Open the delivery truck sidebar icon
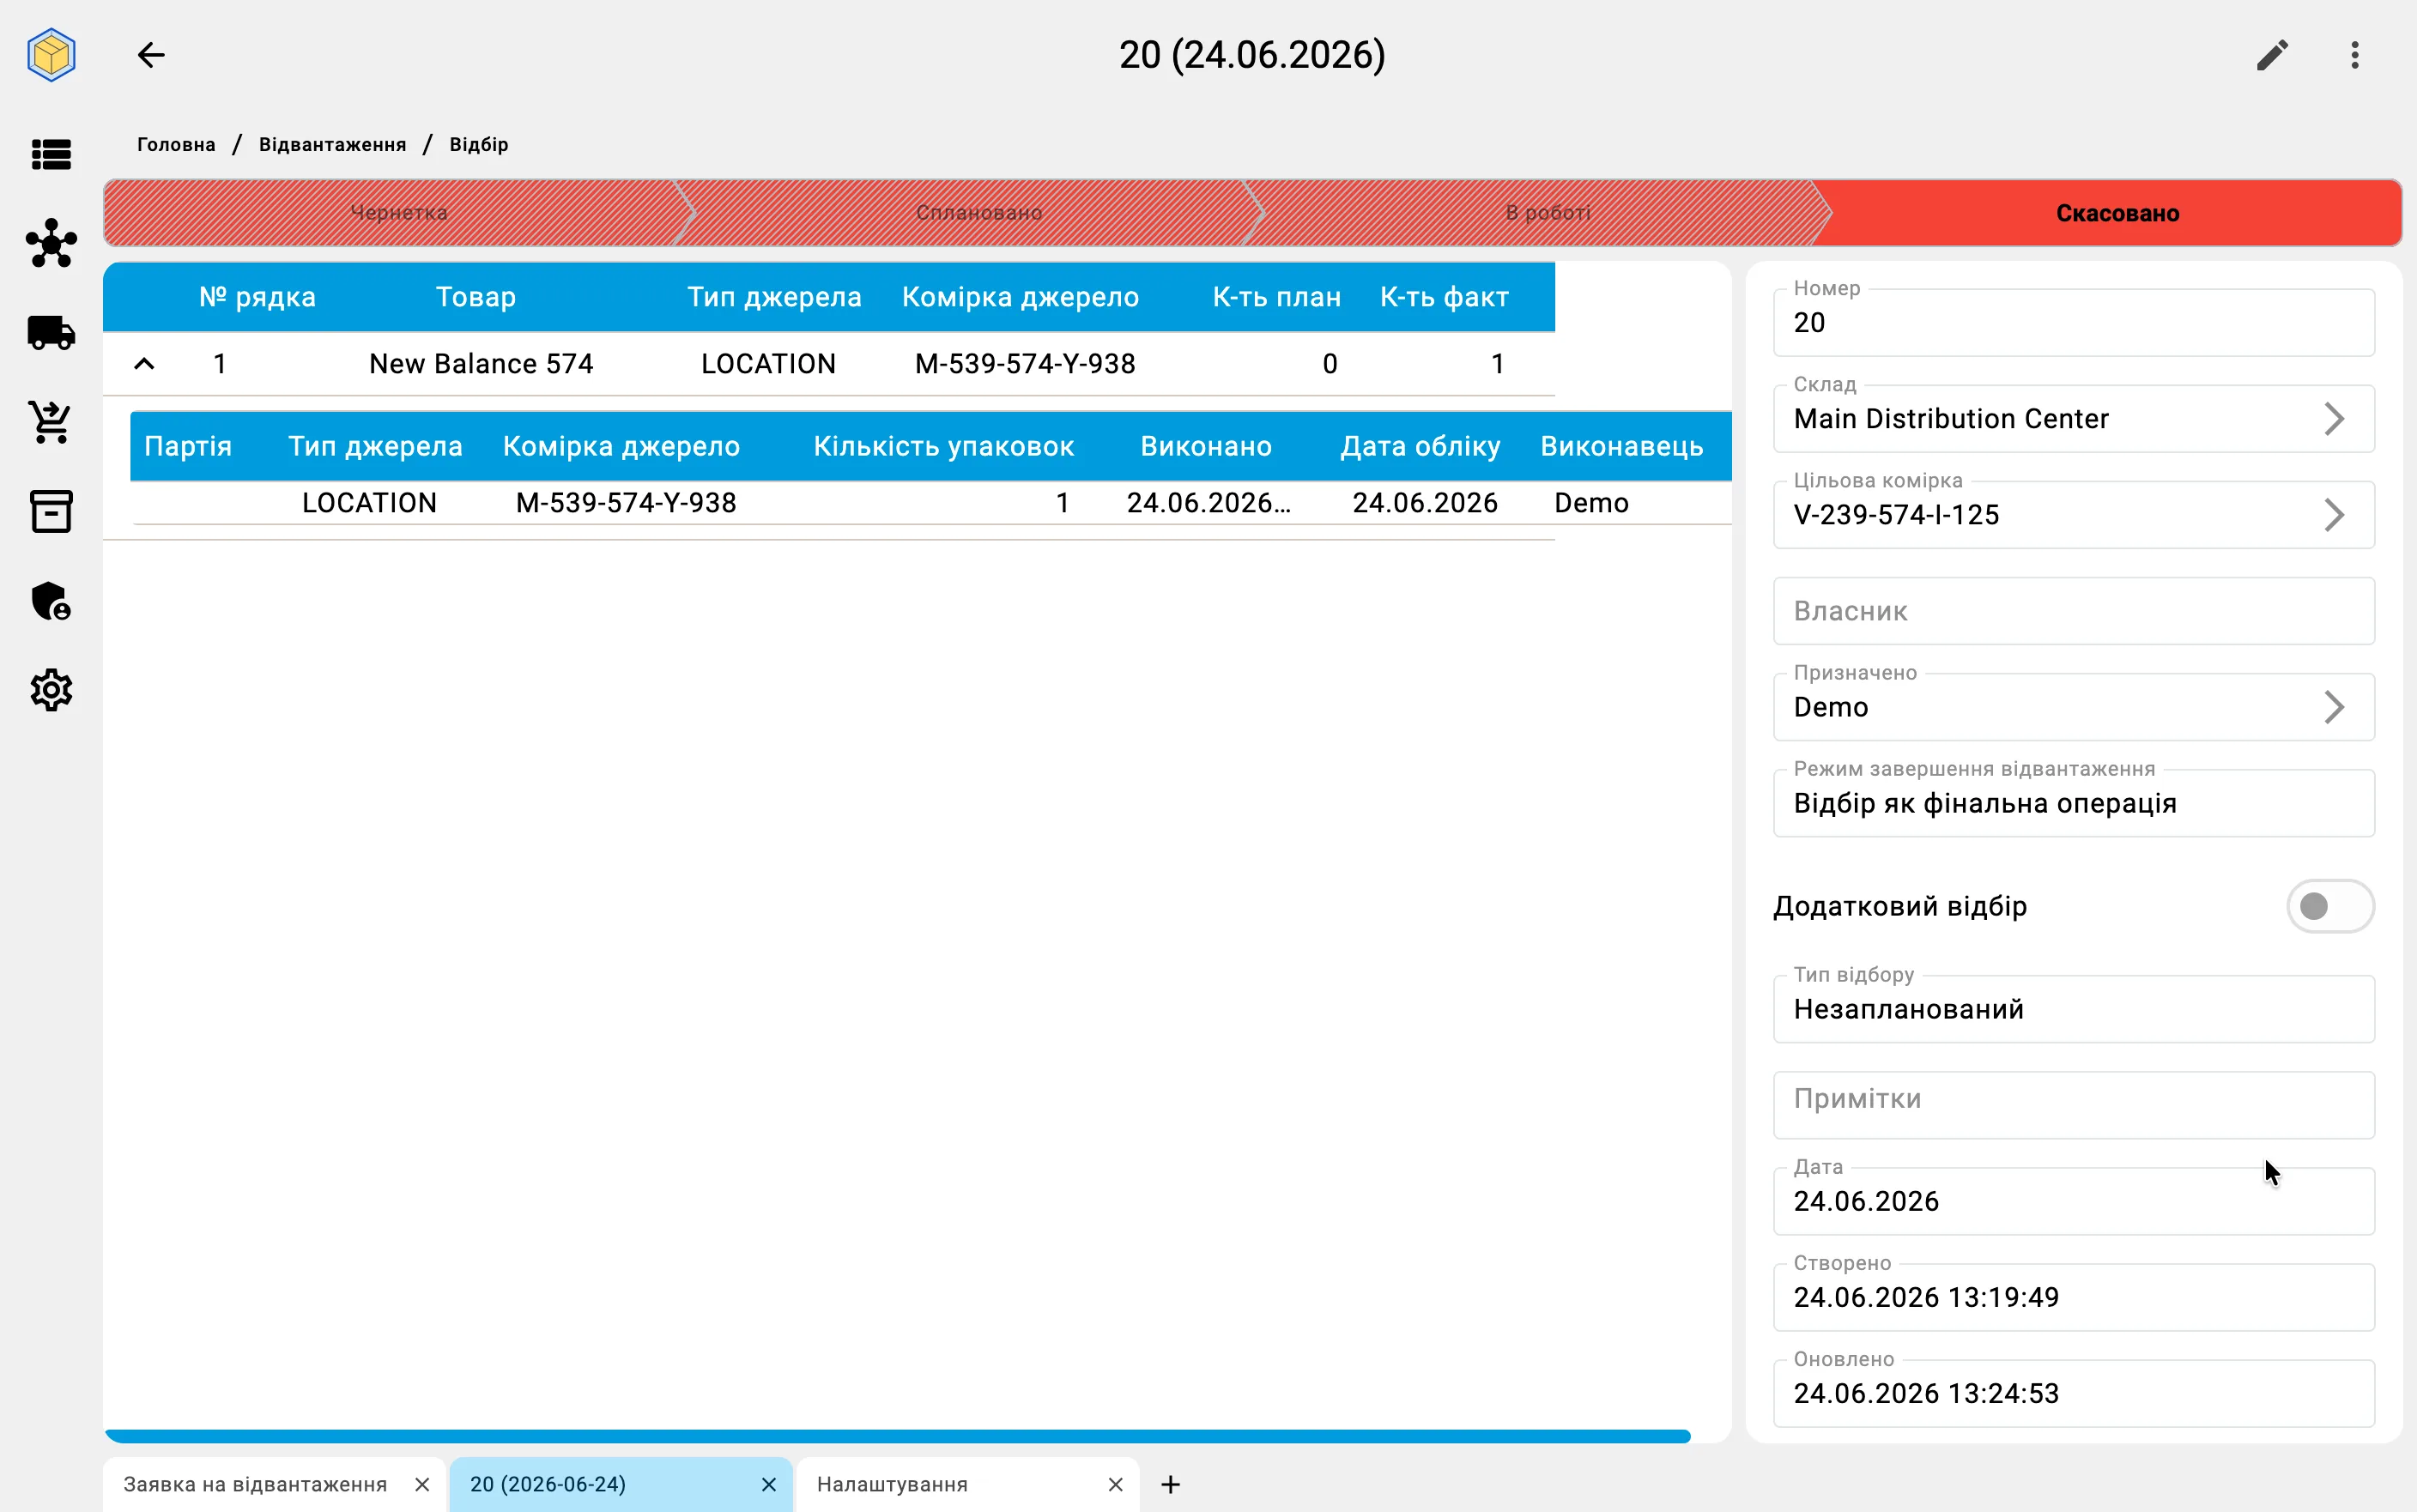Screen dimensions: 2417x1512 51,333
